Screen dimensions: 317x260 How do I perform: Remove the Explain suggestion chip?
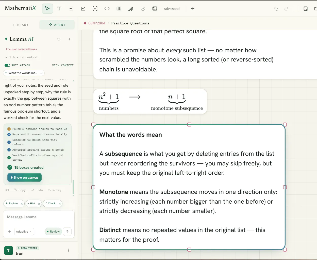pos(22,204)
